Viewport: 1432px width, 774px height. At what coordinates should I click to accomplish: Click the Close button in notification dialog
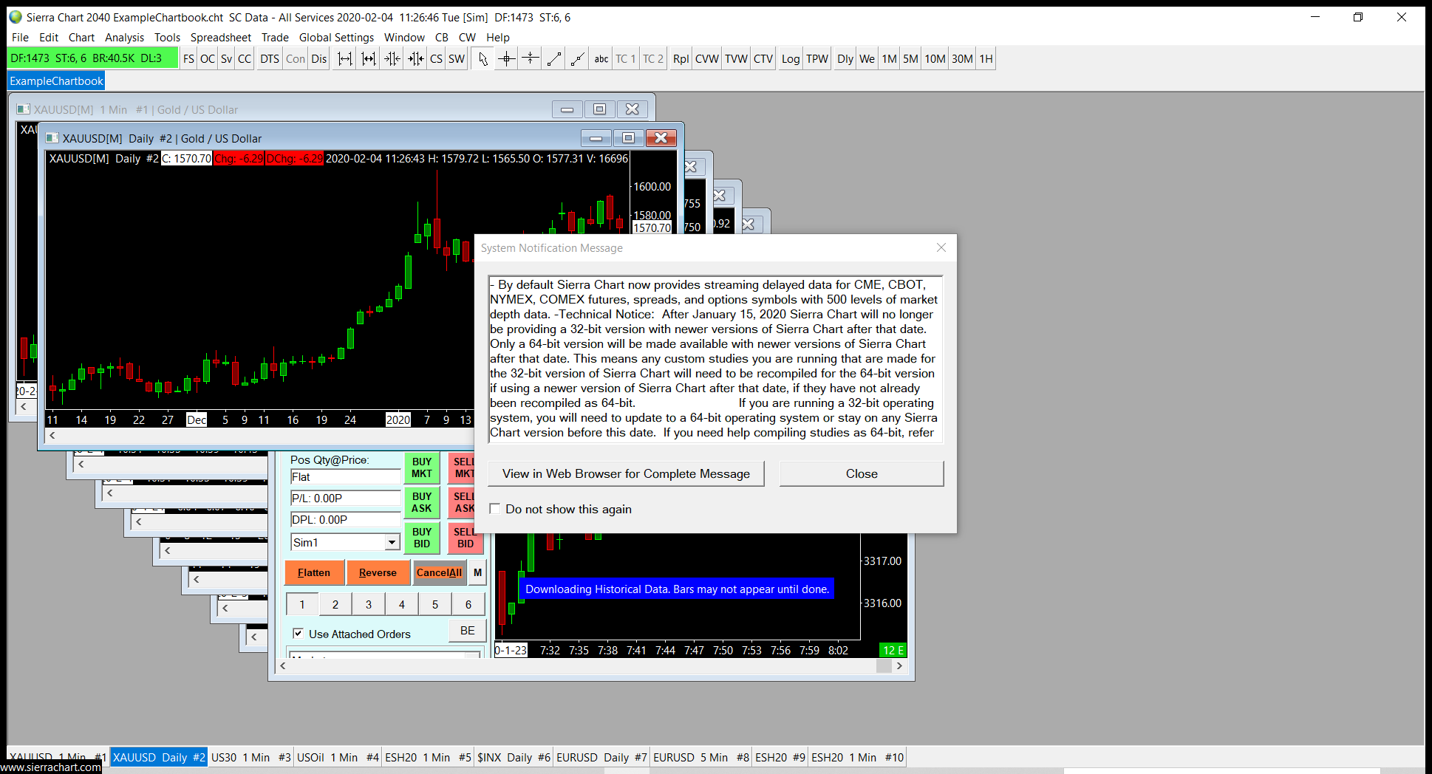click(x=862, y=474)
